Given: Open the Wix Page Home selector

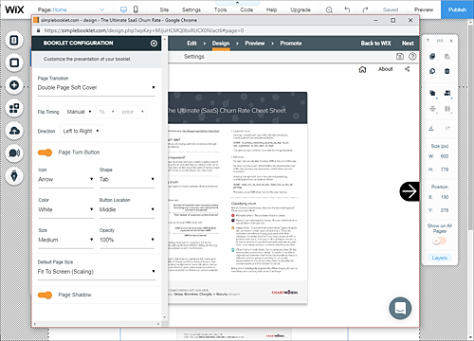Looking at the screenshot, I should click(x=71, y=9).
